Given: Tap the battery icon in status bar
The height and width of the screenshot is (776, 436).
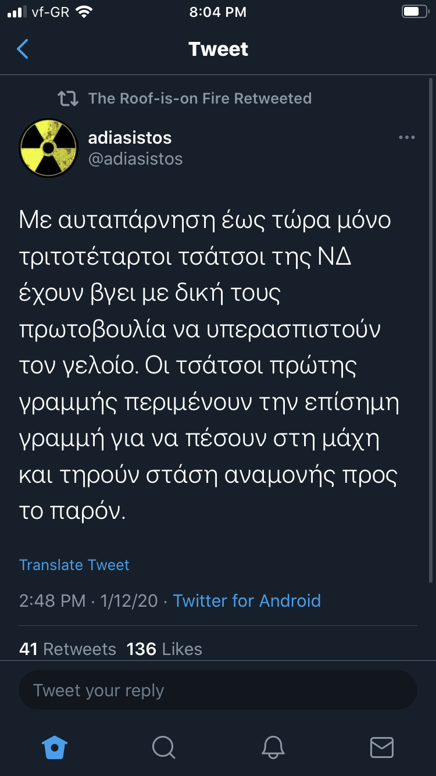Looking at the screenshot, I should click(x=414, y=12).
